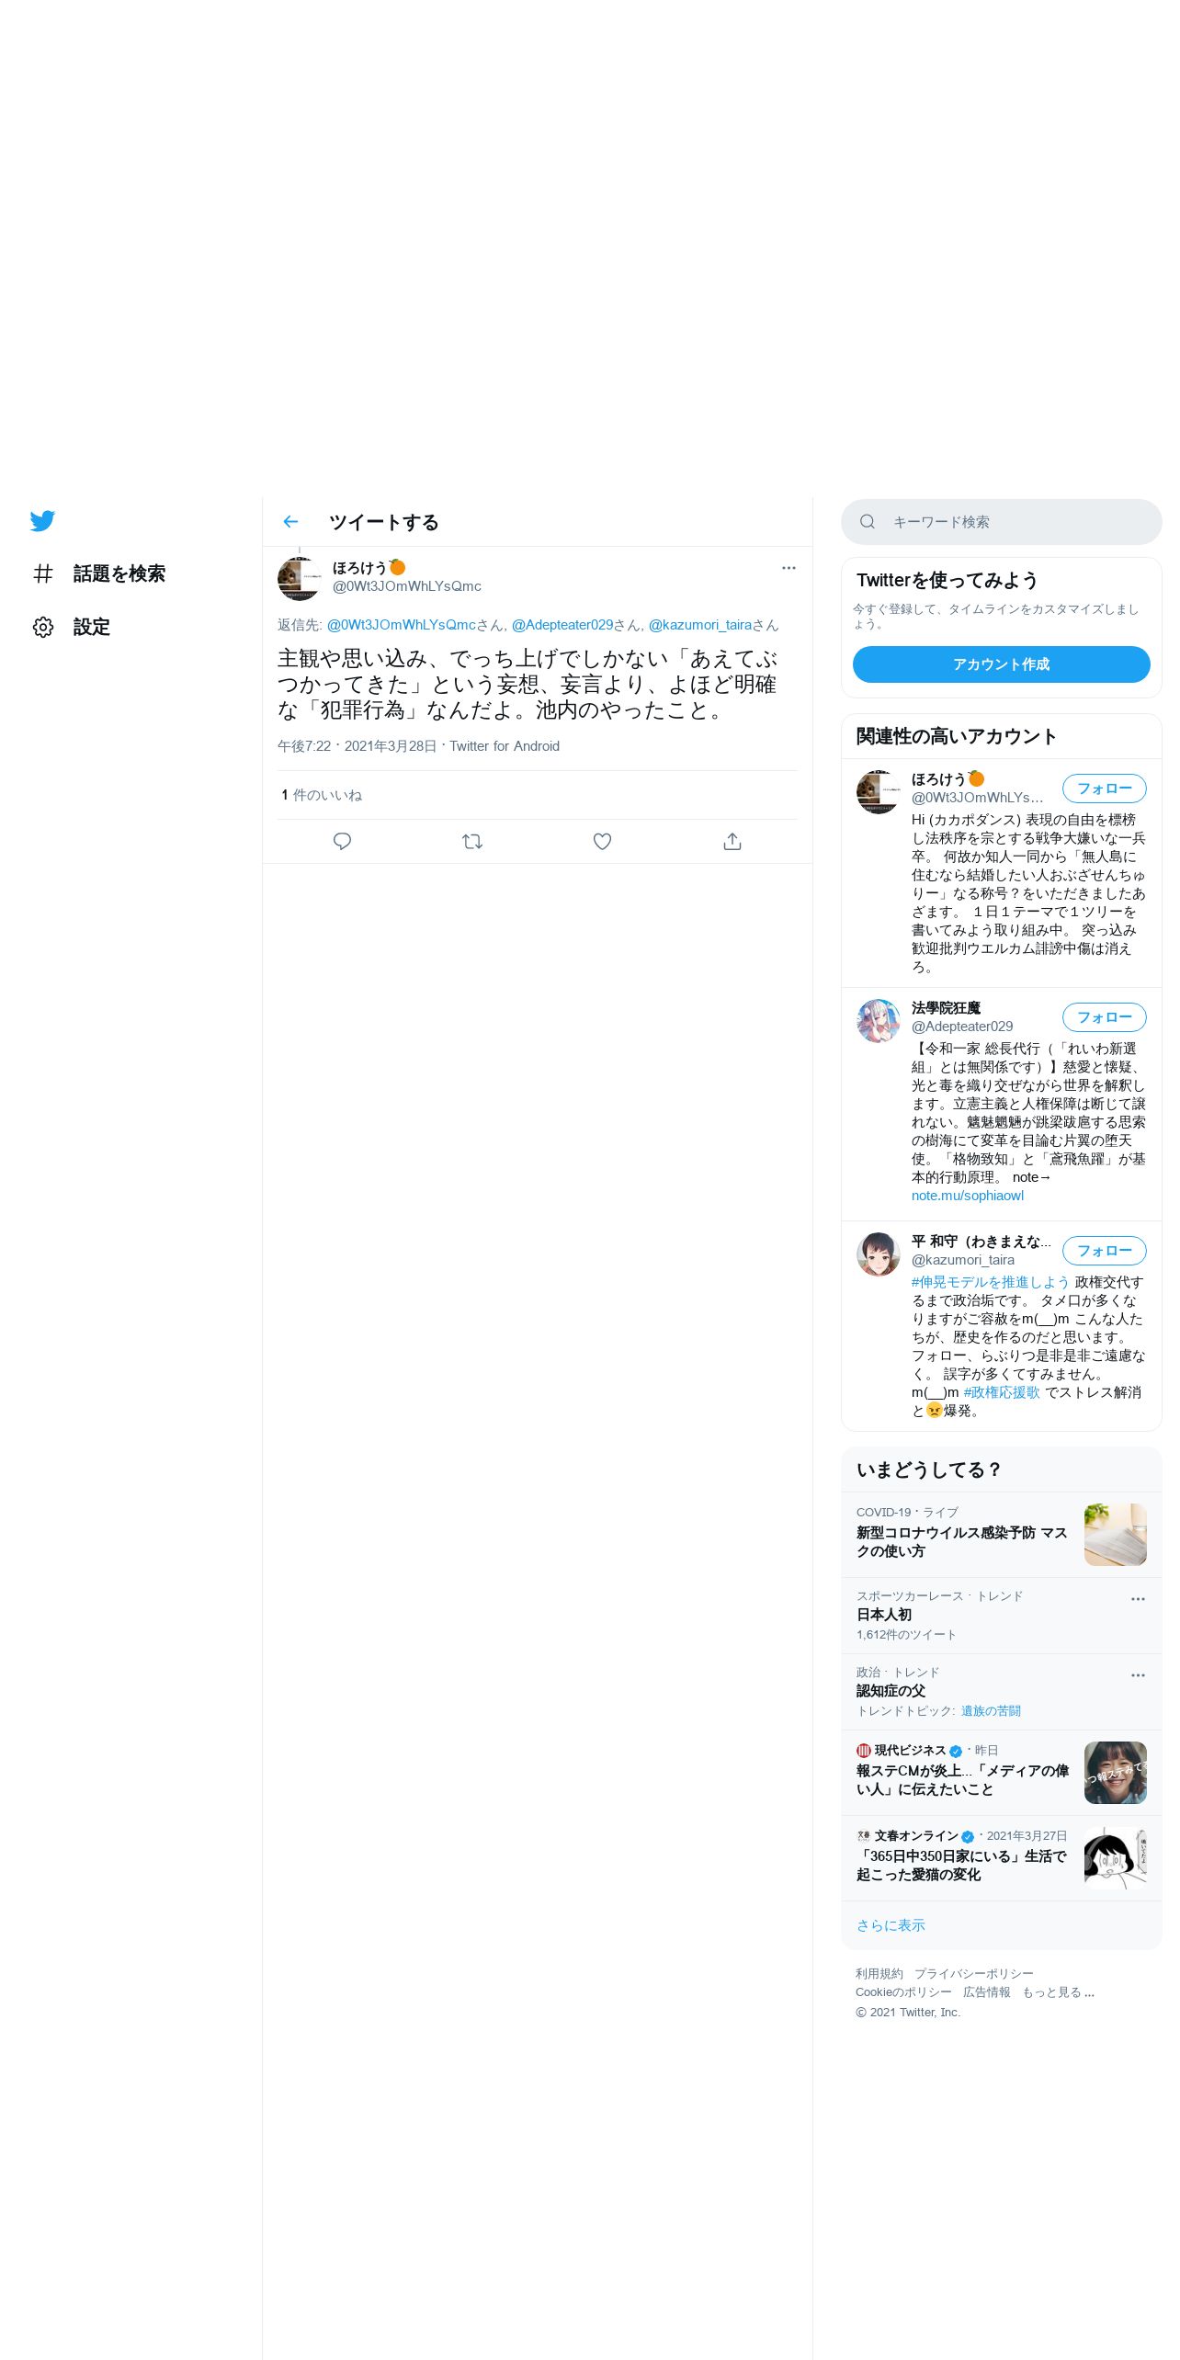Click the Twitter bird logo
Image resolution: width=1180 pixels, height=2360 pixels.
[42, 521]
